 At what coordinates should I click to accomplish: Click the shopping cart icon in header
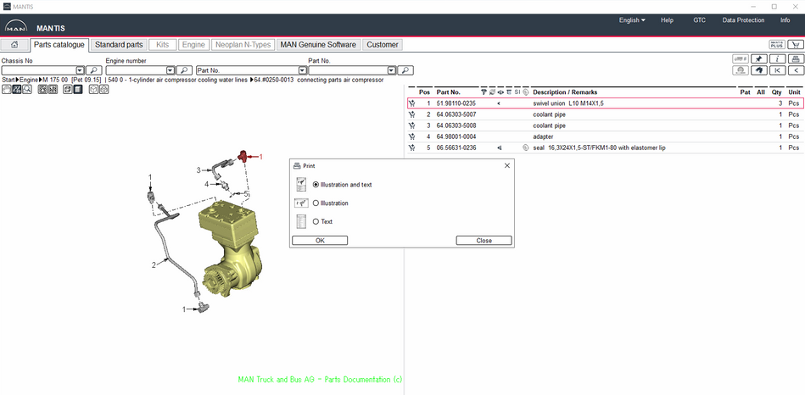click(796, 45)
